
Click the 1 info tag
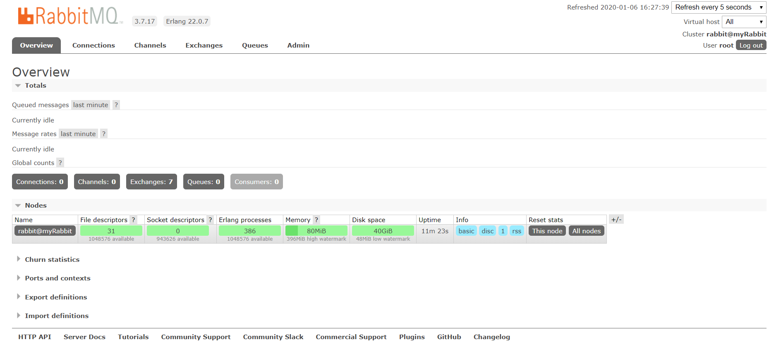click(503, 231)
